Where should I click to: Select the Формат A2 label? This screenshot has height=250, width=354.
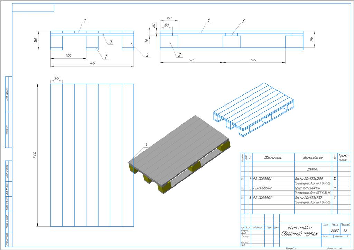click(335, 248)
